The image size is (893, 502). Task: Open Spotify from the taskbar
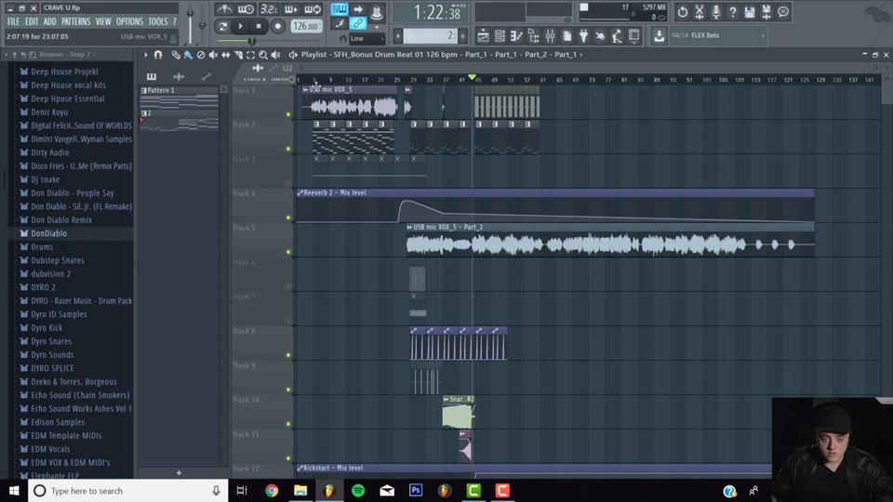pos(358,491)
